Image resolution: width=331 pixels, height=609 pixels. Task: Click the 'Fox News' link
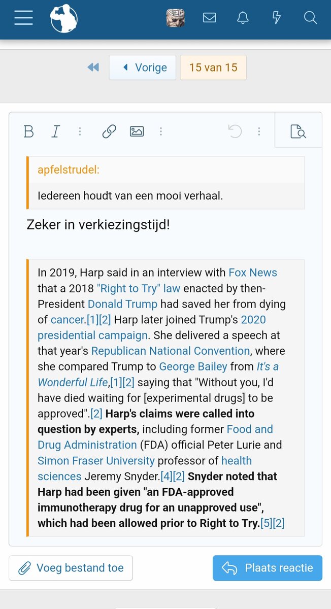point(253,273)
